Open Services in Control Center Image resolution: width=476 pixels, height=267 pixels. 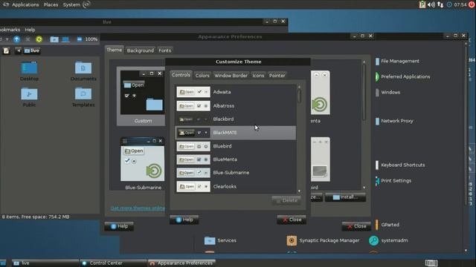[x=220, y=240]
